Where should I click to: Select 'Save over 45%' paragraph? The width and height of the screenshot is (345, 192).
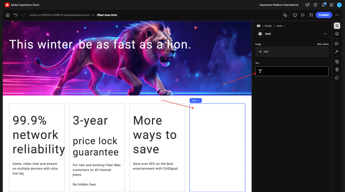coord(155,166)
